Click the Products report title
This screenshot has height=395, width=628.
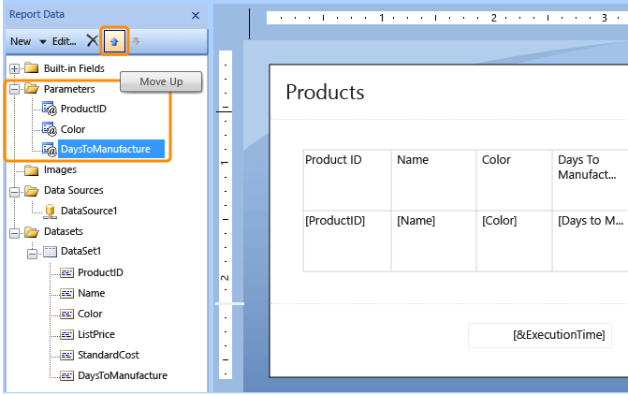pyautogui.click(x=325, y=93)
